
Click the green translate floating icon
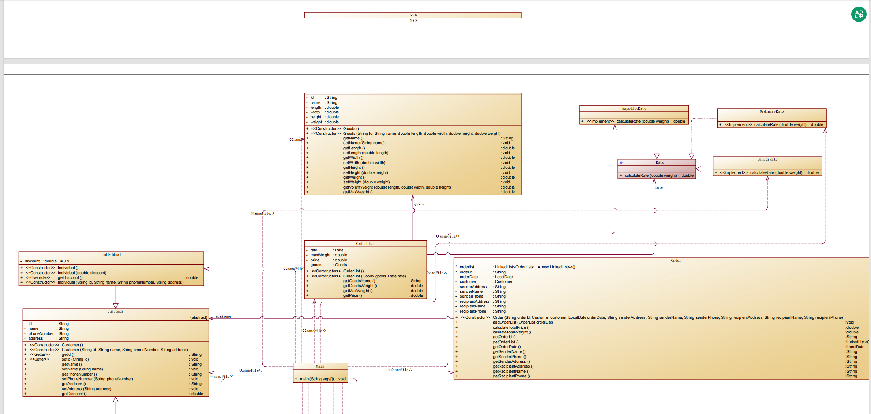tap(858, 14)
